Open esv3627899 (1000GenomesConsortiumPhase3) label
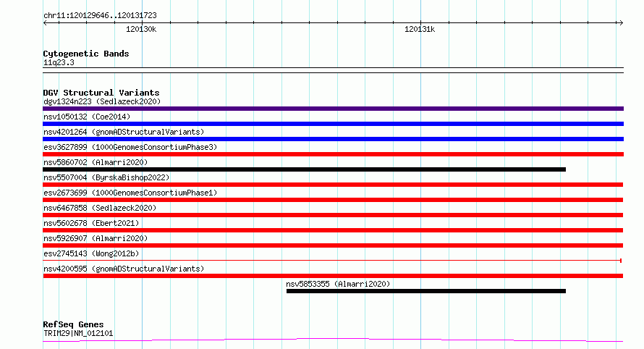644x349 pixels. click(130, 147)
